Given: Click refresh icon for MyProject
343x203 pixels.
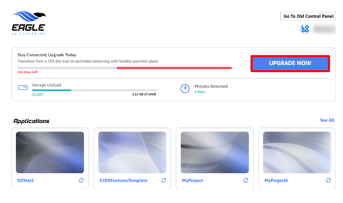Looking at the screenshot, I should pyautogui.click(x=246, y=180).
